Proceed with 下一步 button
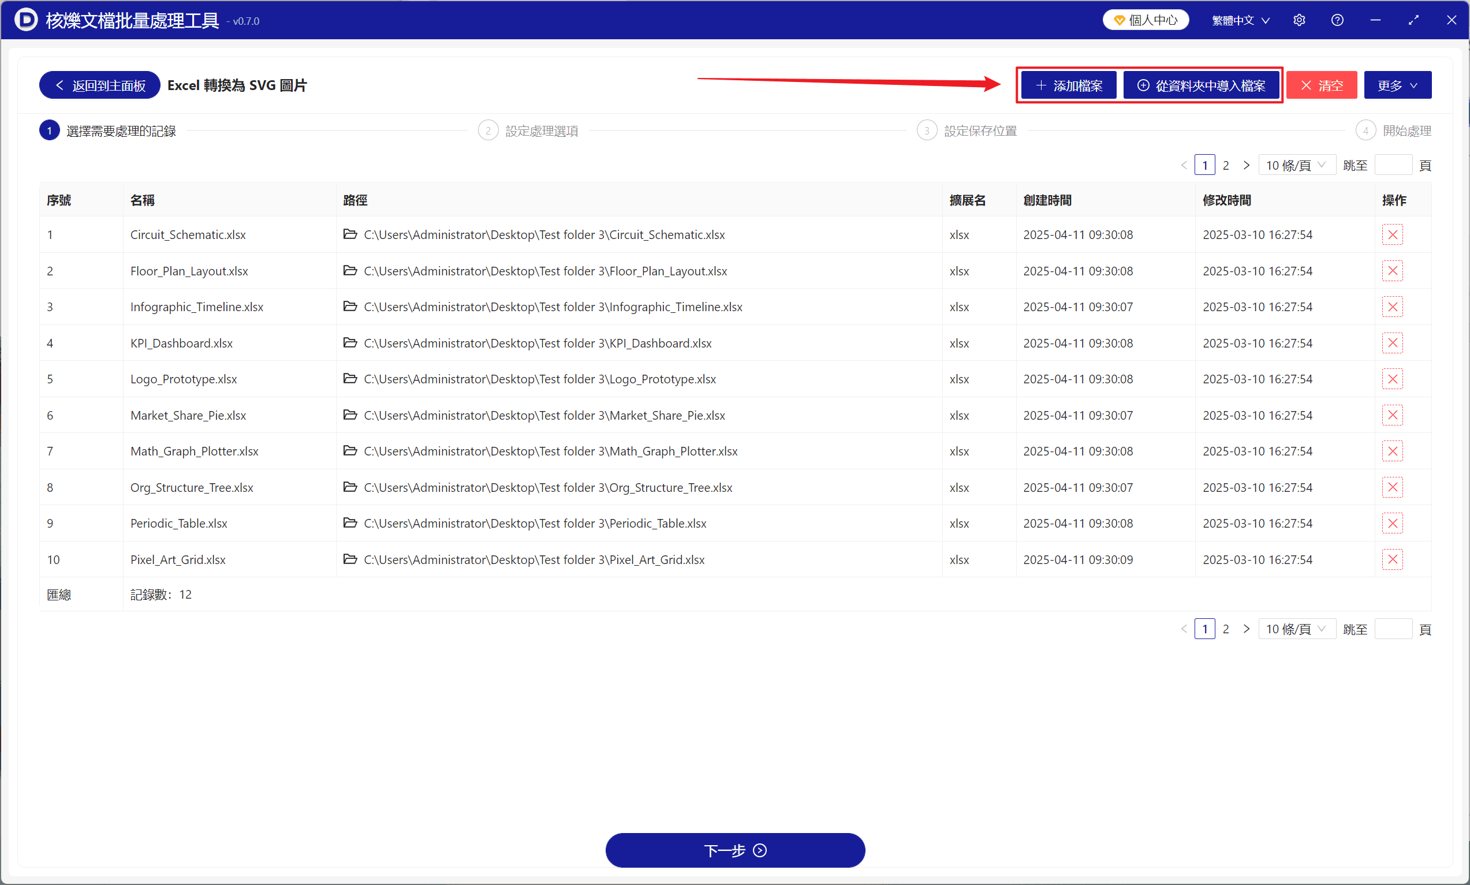 734,850
